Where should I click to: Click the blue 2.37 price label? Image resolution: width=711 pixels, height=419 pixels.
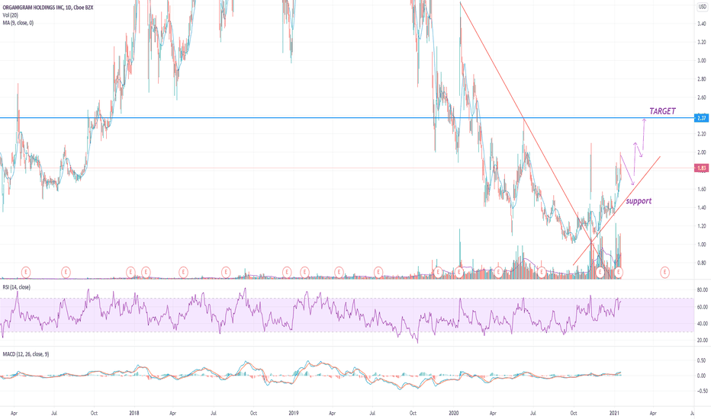[702, 118]
